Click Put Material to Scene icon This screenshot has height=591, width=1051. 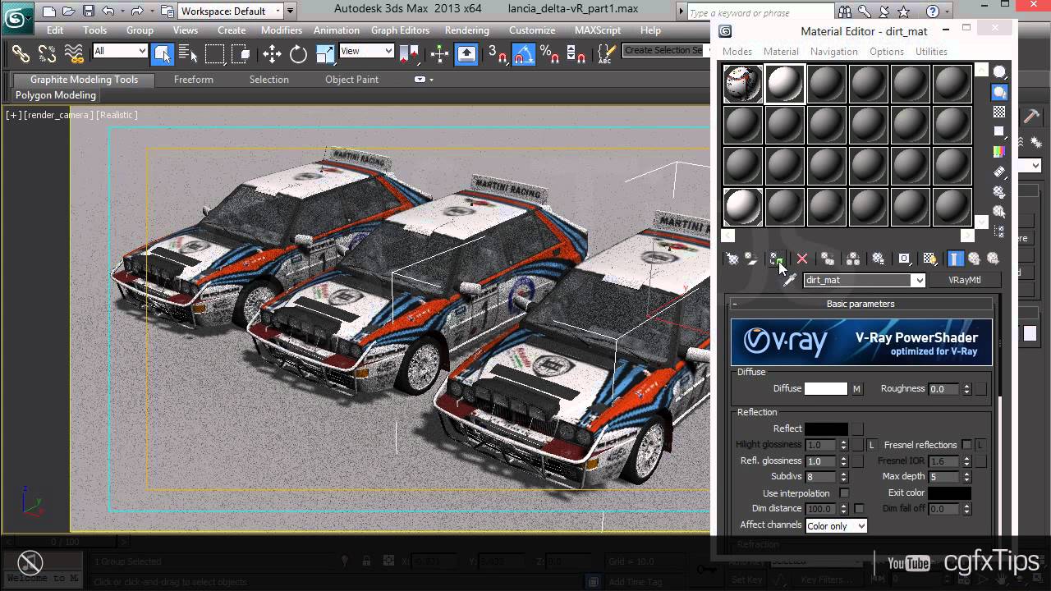pos(750,259)
